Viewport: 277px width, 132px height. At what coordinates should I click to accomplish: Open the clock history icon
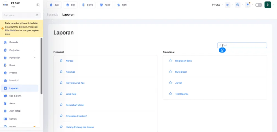pos(238,5)
